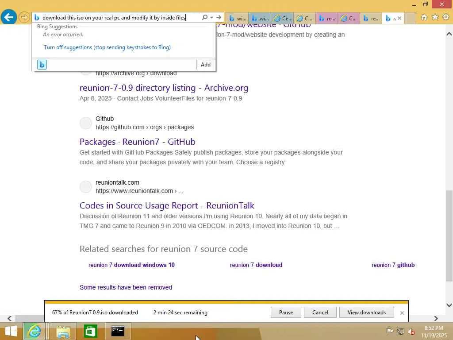
Task: Open the Home icon in toolbar
Action: coord(424,17)
